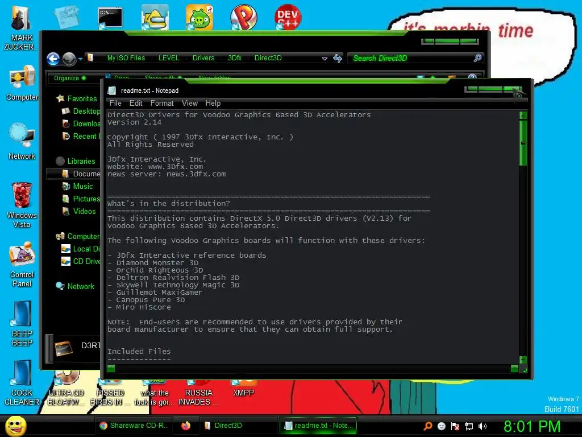The height and width of the screenshot is (437, 582).
Task: Open ULTRA CD BLOATW... desktop icon
Action: pyautogui.click(x=66, y=388)
